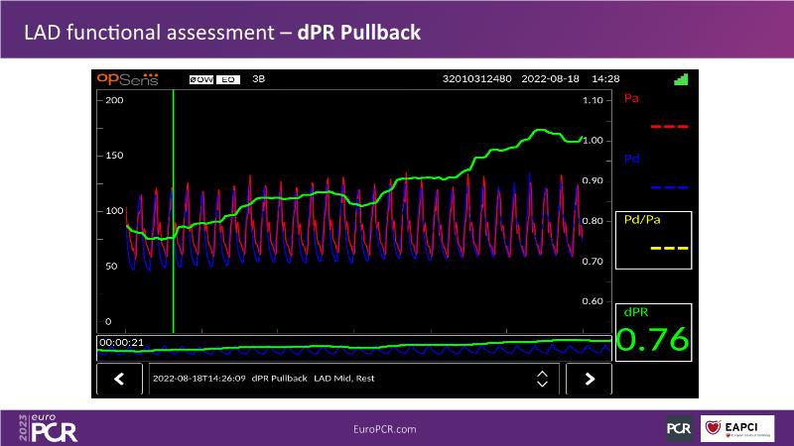Viewport: 794px width, 446px height.
Task: Click the previous recording arrow button
Action: click(x=121, y=379)
